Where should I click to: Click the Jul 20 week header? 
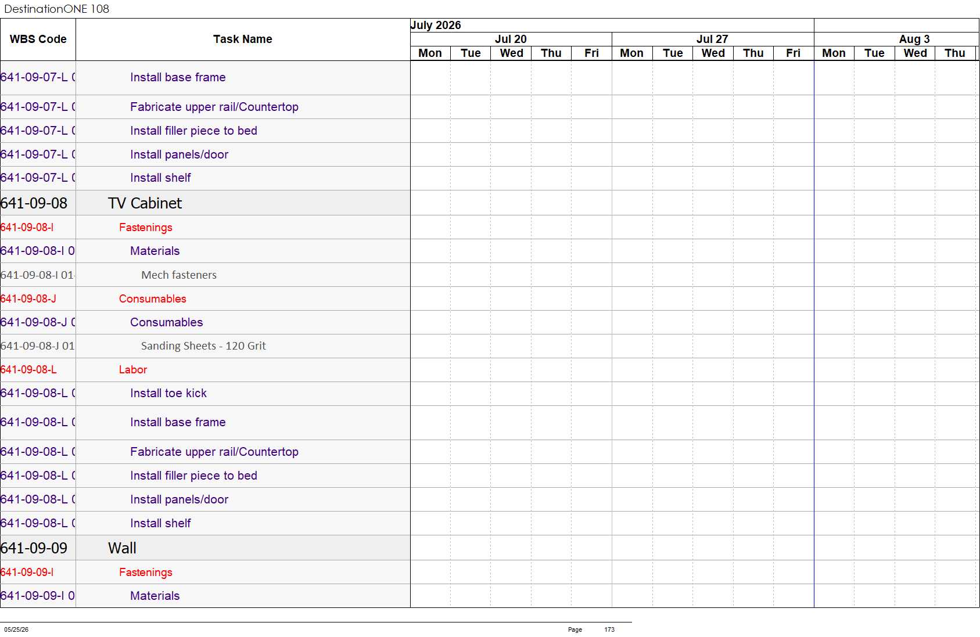click(x=511, y=39)
